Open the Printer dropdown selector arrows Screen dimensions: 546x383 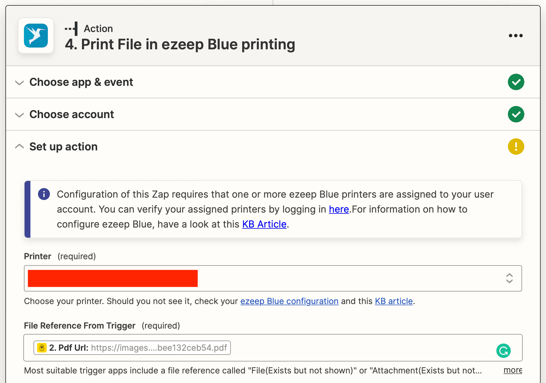(x=509, y=278)
